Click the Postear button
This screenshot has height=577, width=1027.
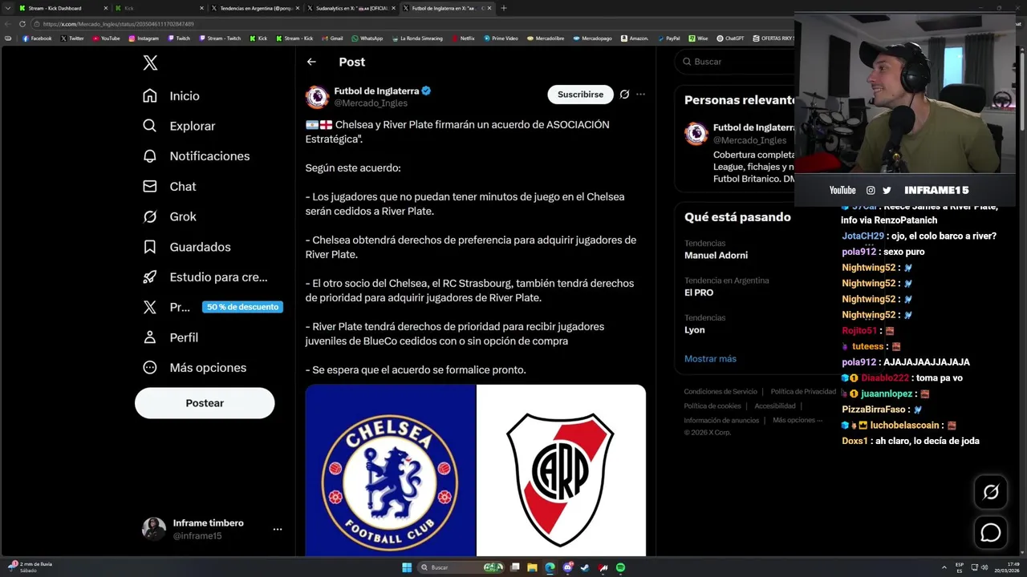coord(205,403)
